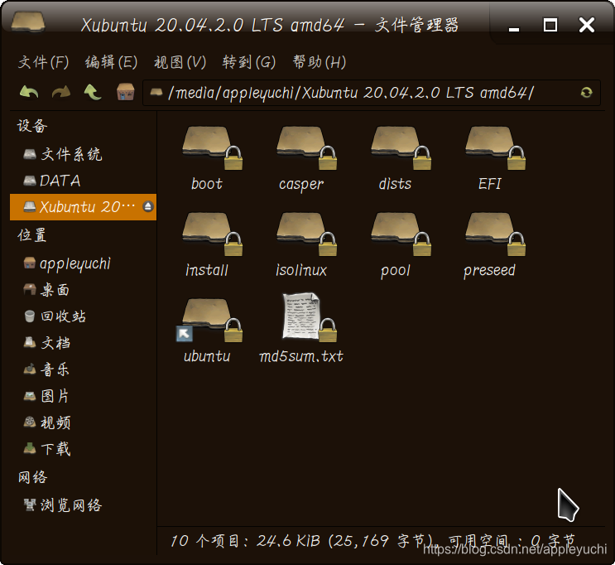The width and height of the screenshot is (615, 565).
Task: Click the forward navigation arrow
Action: point(60,92)
